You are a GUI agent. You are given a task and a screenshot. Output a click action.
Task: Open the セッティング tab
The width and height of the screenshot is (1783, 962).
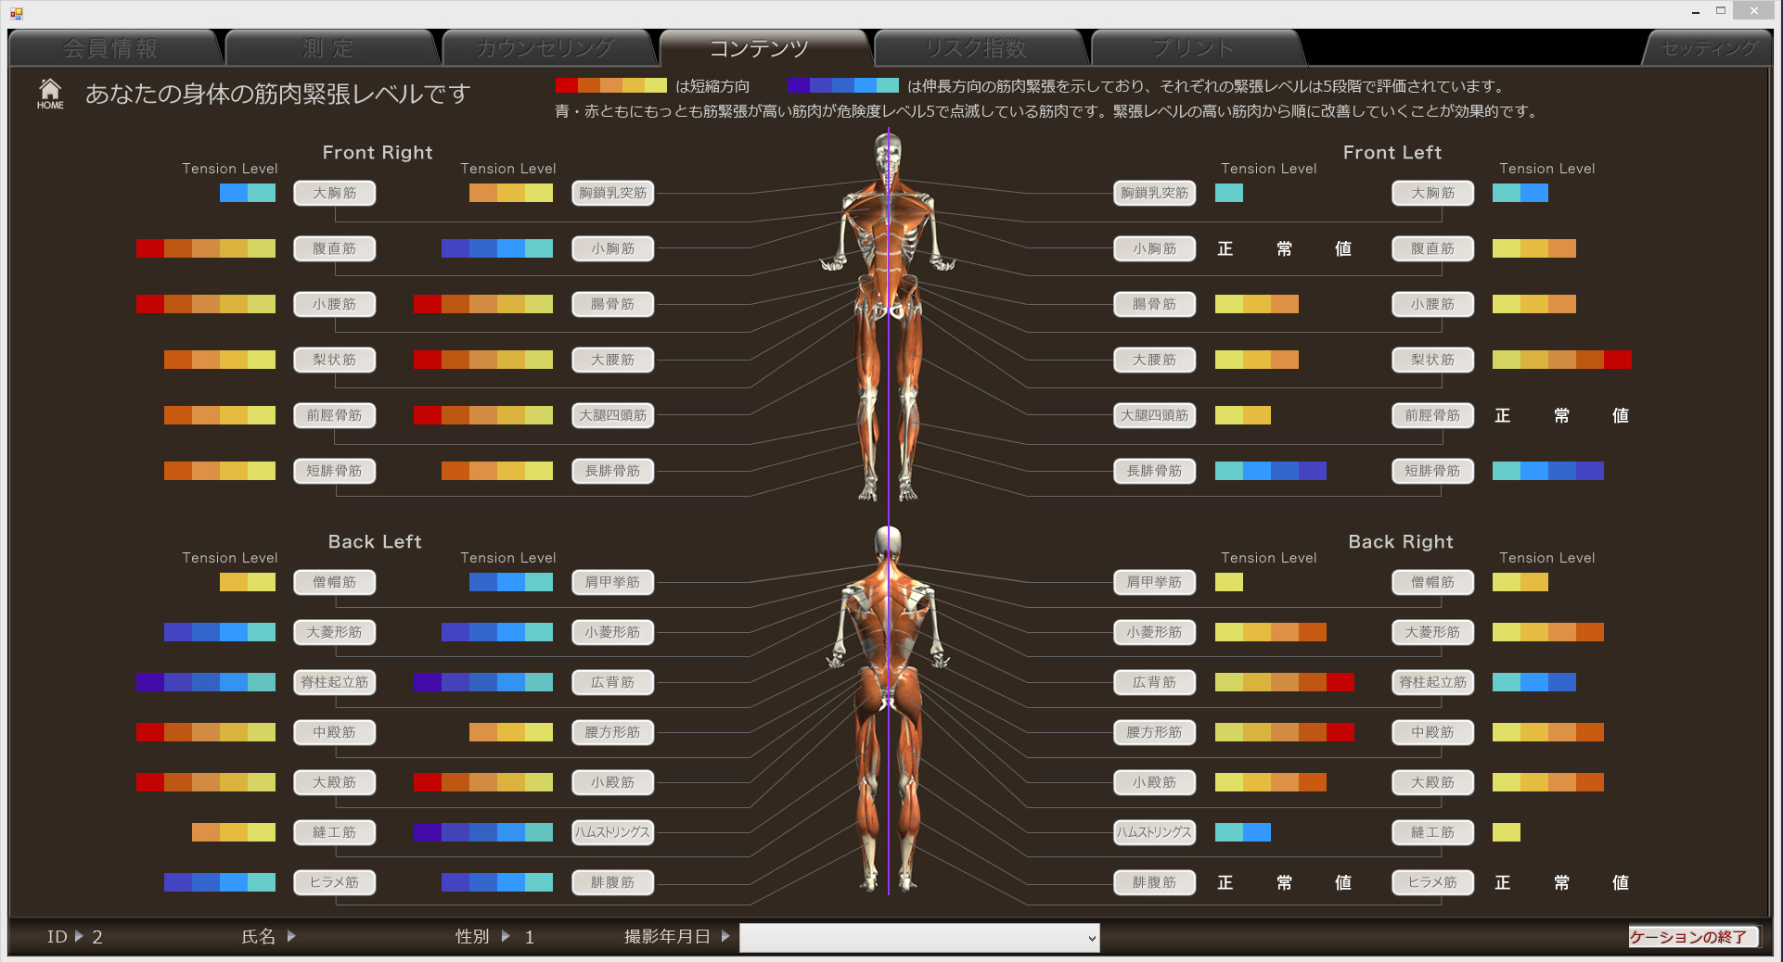(x=1709, y=48)
